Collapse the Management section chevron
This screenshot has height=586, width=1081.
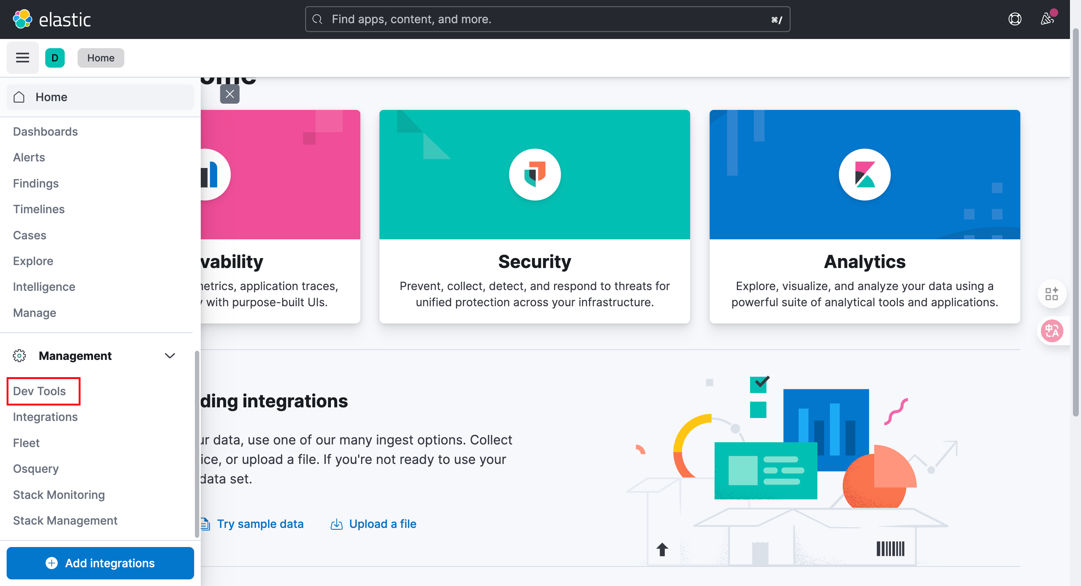click(170, 356)
